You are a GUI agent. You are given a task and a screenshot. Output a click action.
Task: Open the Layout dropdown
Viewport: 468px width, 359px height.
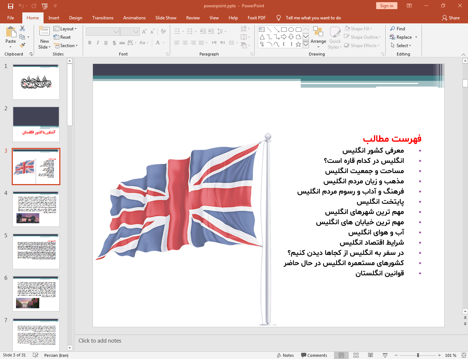[65, 28]
